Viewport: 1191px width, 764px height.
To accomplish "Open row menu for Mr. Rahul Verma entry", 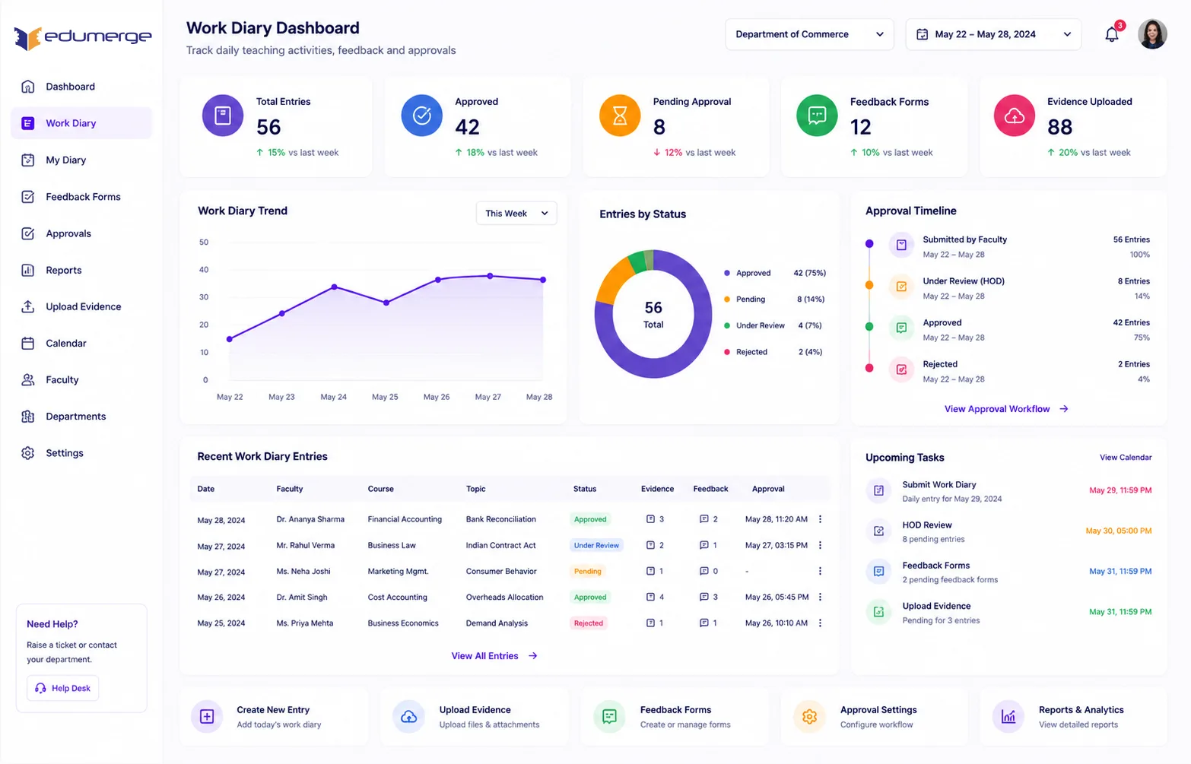I will click(x=820, y=545).
